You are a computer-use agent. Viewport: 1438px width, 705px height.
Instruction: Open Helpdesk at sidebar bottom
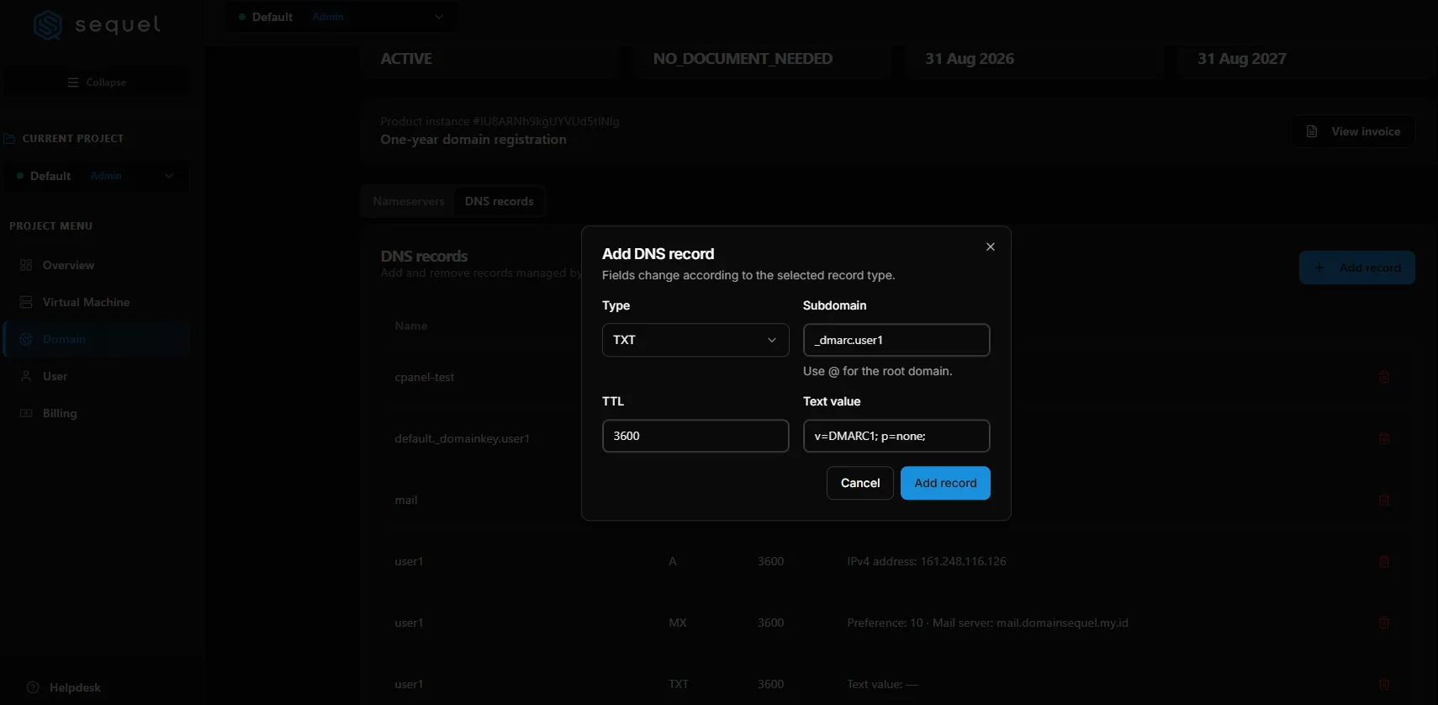coord(63,687)
